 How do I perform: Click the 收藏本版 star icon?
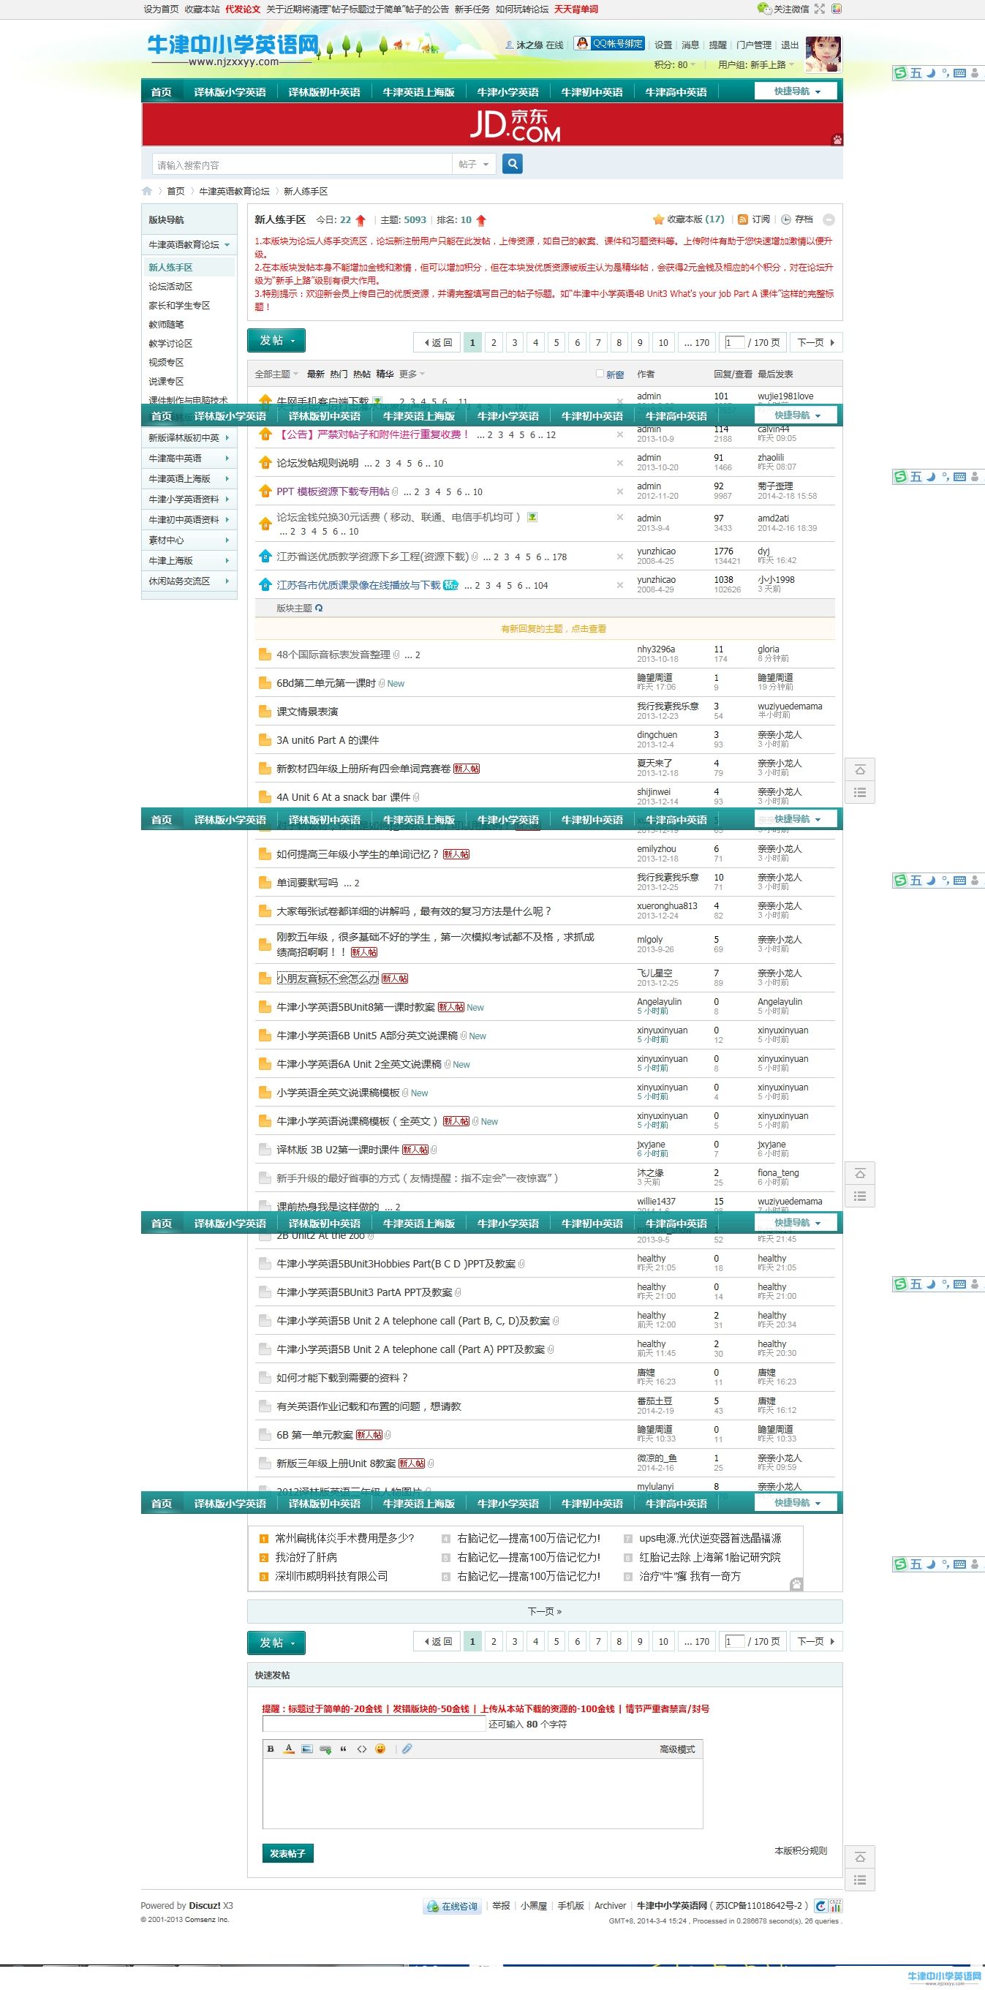click(658, 219)
